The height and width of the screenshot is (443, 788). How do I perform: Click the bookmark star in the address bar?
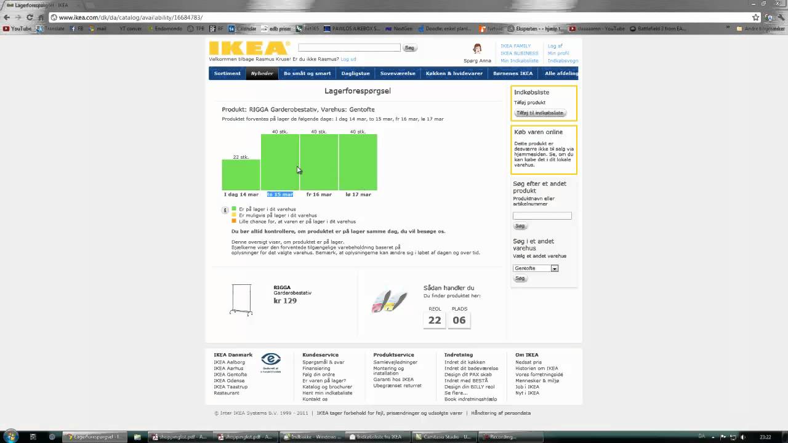point(755,17)
